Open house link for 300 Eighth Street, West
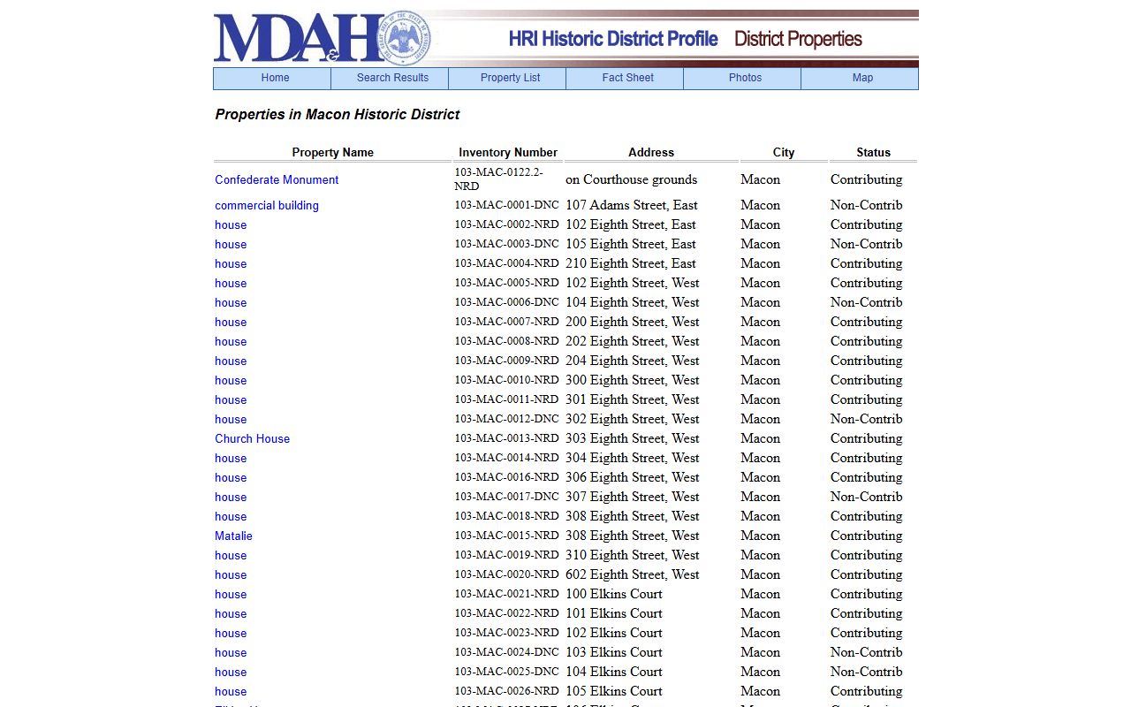 pyautogui.click(x=231, y=380)
